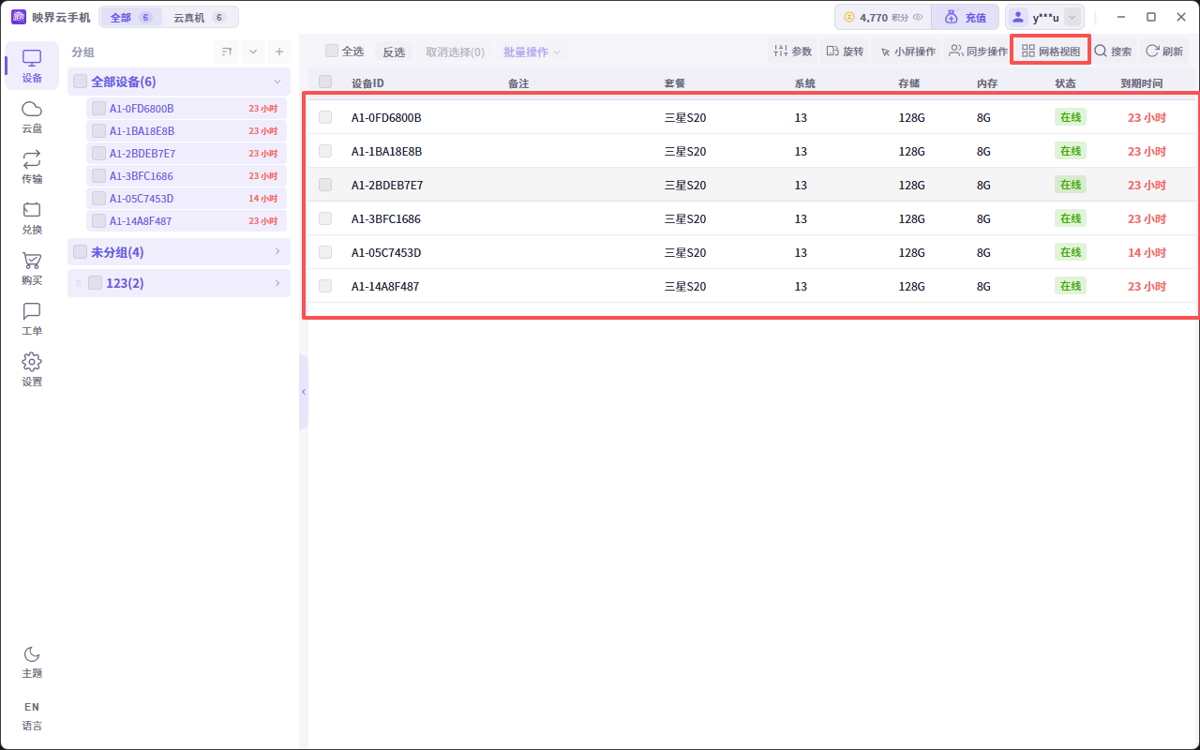Open the y***u account dropdown

click(1073, 17)
